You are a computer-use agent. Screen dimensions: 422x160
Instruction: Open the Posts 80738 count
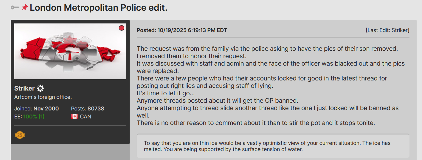[x=88, y=109]
